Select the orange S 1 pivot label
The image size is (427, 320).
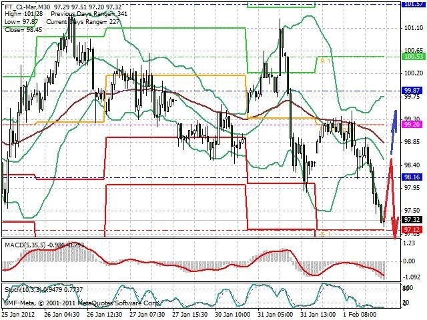pyautogui.click(x=325, y=234)
